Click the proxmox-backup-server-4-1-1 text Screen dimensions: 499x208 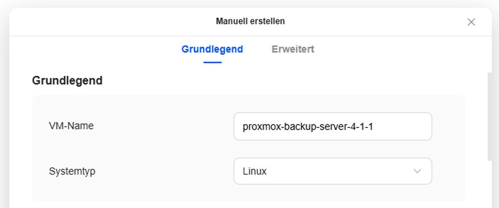click(308, 126)
